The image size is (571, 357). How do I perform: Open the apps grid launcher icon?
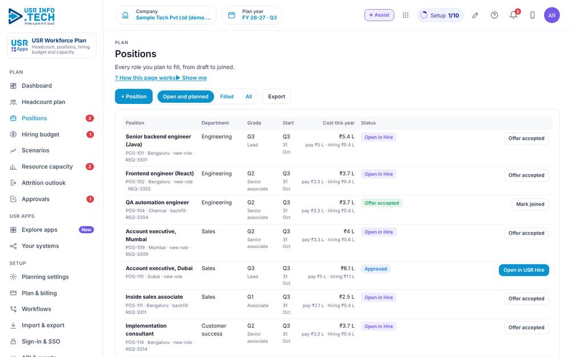click(x=405, y=15)
